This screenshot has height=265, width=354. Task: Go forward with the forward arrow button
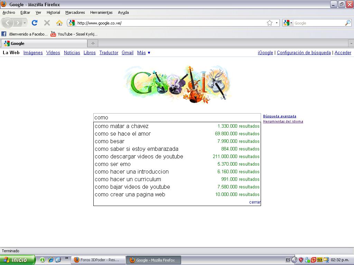[x=18, y=23]
